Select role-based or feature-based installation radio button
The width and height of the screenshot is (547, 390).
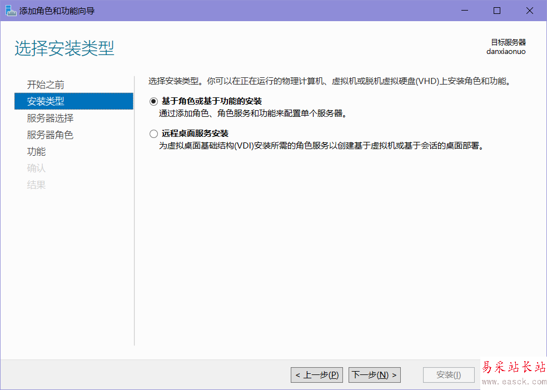[153, 102]
